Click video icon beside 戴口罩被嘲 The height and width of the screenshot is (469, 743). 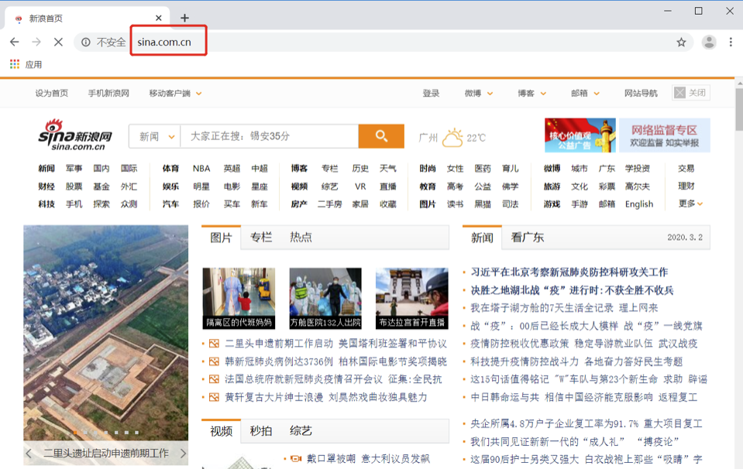(296, 459)
